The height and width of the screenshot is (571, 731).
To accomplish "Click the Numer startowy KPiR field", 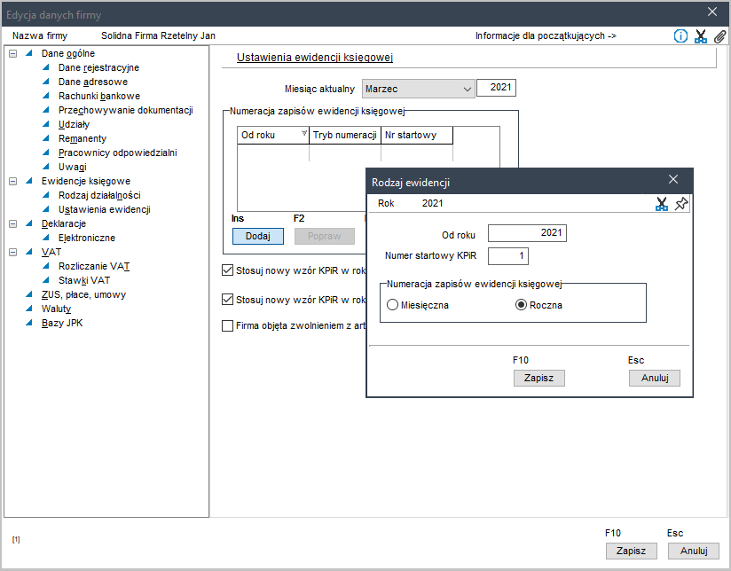I will tap(508, 256).
